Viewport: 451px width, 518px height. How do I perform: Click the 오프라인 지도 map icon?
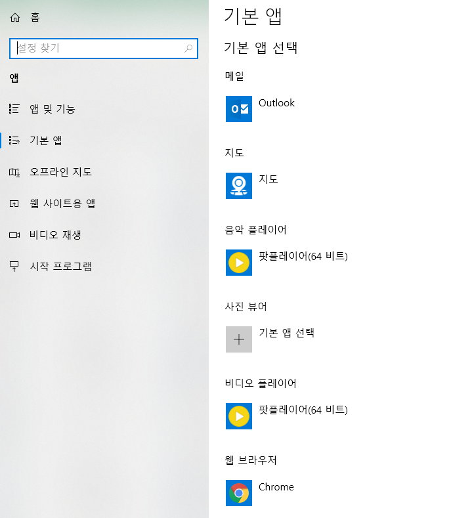pos(14,172)
